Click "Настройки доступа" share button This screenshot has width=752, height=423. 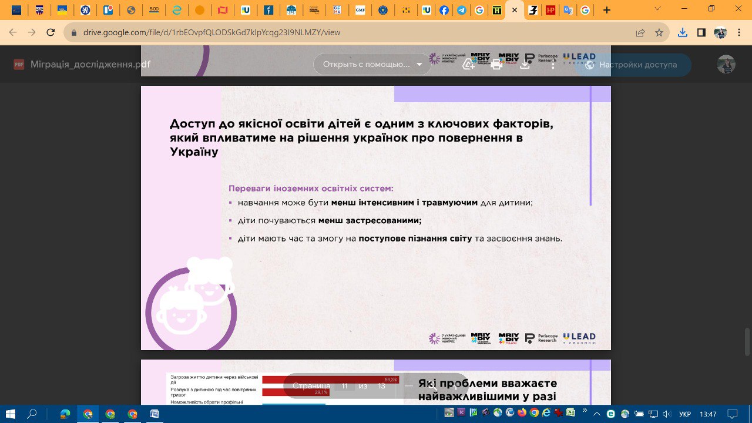[632, 65]
